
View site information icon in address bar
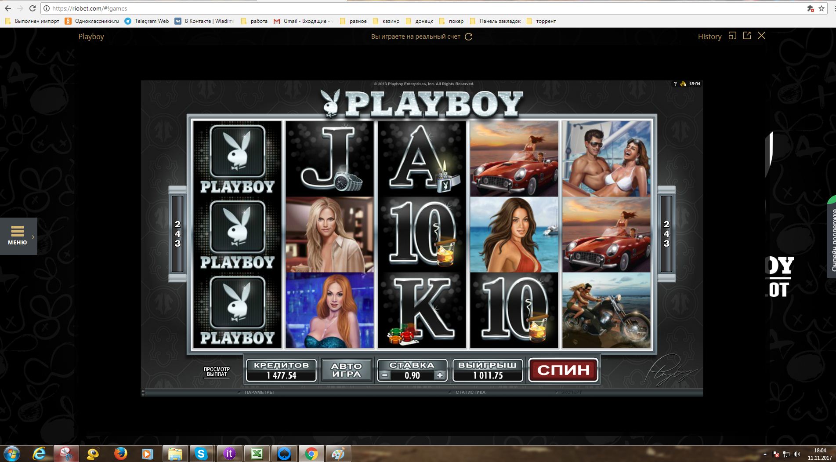47,8
